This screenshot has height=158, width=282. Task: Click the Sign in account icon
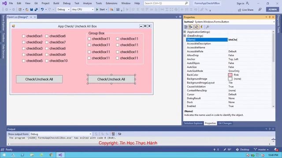[248, 3]
